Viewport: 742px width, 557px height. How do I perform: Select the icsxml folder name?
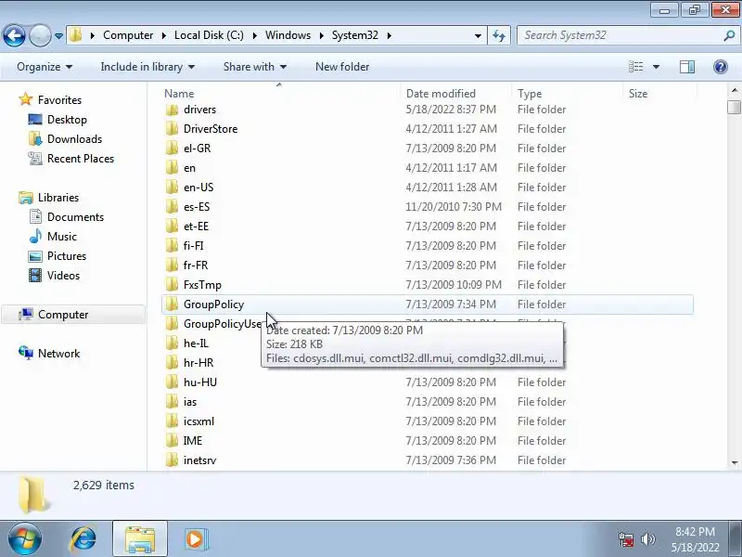[x=198, y=421]
